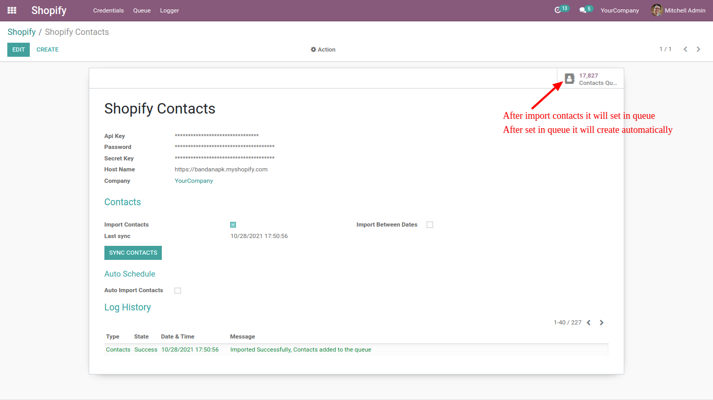Click the masked Password value
This screenshot has height=400, width=713.
224,147
